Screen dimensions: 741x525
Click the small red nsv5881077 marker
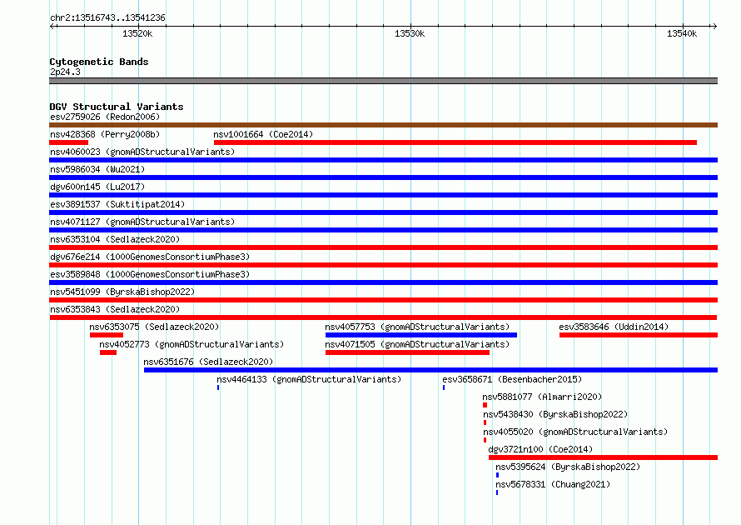485,405
